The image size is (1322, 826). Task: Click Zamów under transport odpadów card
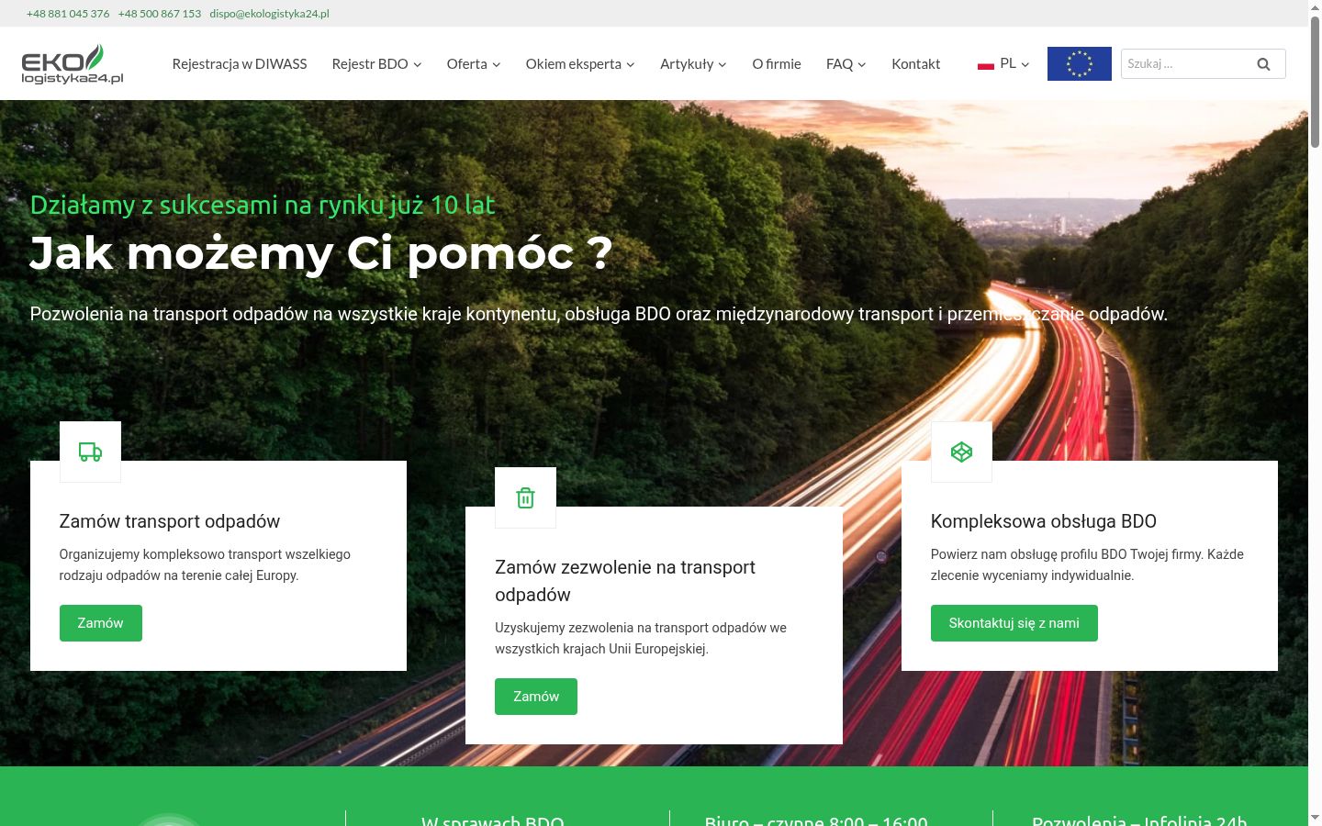pyautogui.click(x=101, y=623)
